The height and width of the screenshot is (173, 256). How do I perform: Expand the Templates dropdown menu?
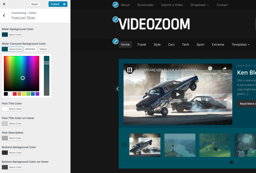(x=240, y=44)
